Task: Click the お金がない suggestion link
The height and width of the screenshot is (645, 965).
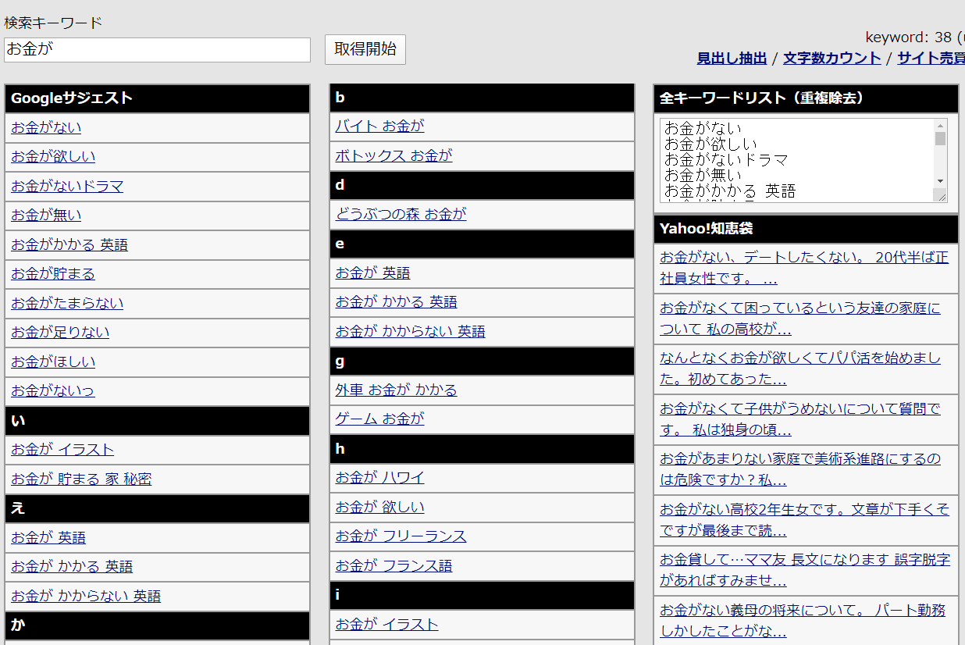Action: click(x=46, y=127)
